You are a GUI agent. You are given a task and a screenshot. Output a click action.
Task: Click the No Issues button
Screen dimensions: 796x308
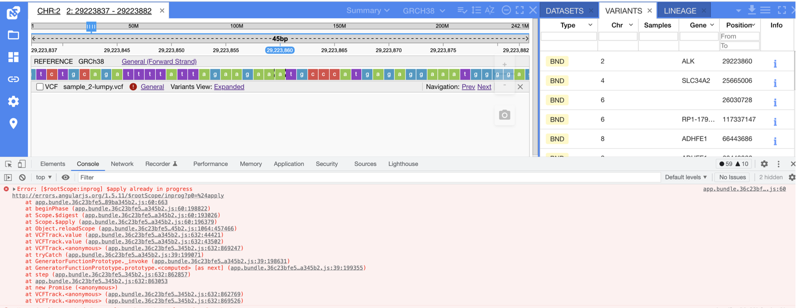point(733,178)
